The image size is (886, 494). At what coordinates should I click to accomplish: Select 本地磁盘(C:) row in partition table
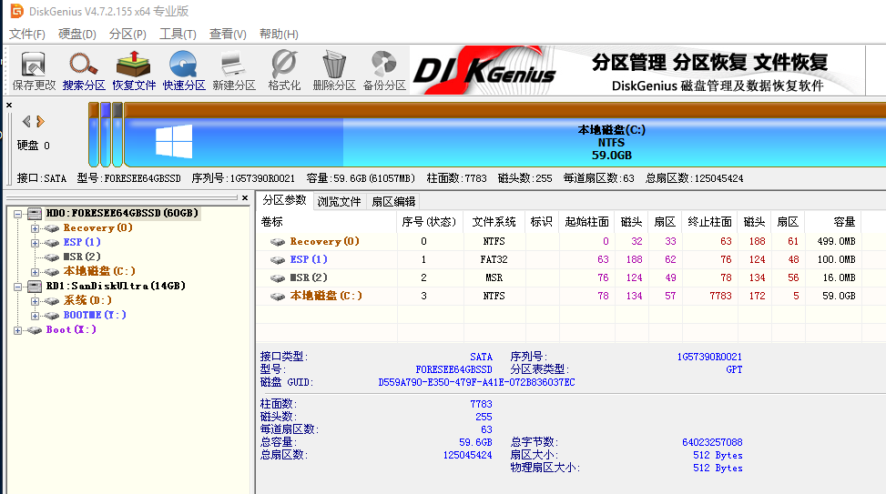point(558,296)
